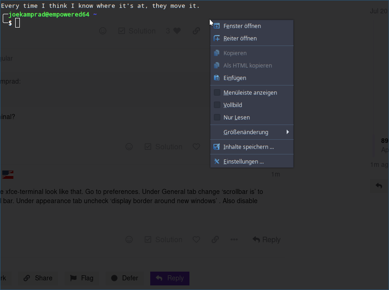This screenshot has height=290, width=389.
Task: Click the Defer button
Action: (124, 278)
